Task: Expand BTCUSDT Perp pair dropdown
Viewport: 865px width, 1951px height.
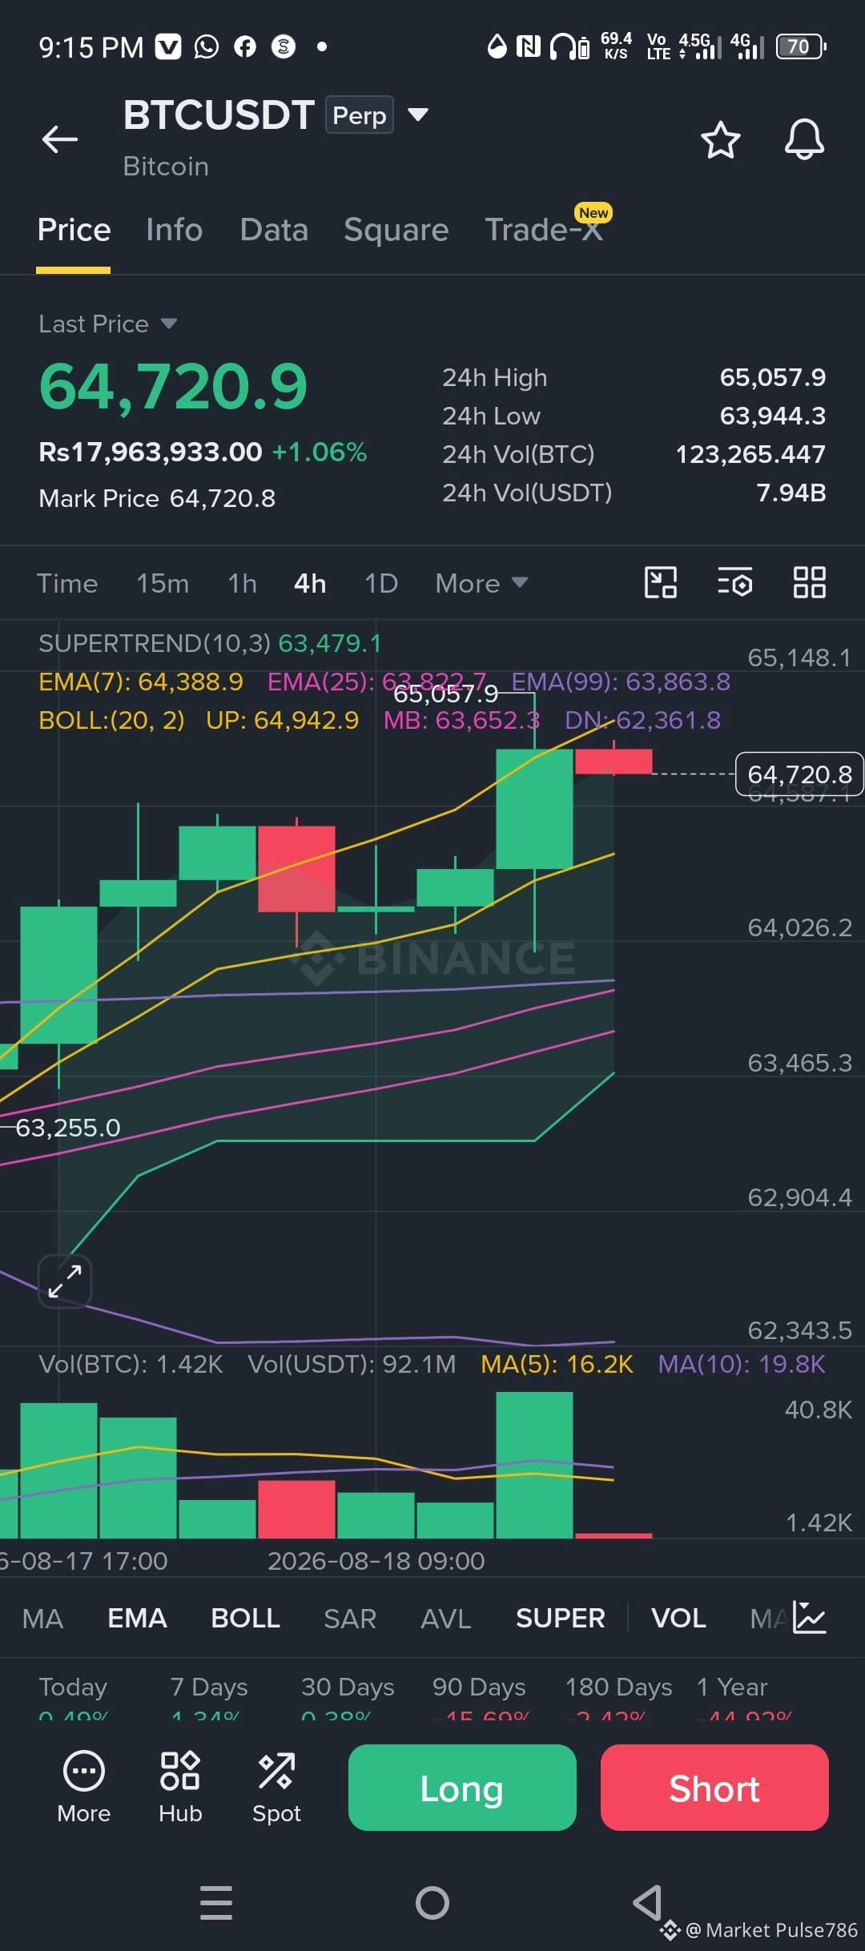Action: (x=418, y=115)
